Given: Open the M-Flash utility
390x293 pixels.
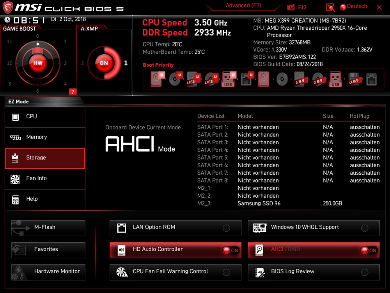Looking at the screenshot, I should tap(48, 227).
